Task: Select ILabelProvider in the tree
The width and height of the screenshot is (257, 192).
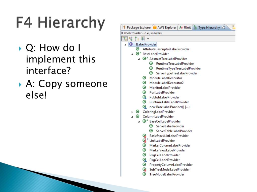Action: (146, 44)
